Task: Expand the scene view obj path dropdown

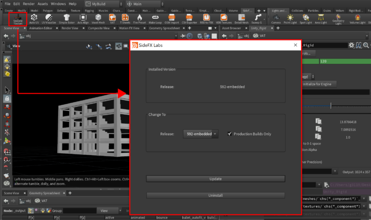Action: pos(176,36)
